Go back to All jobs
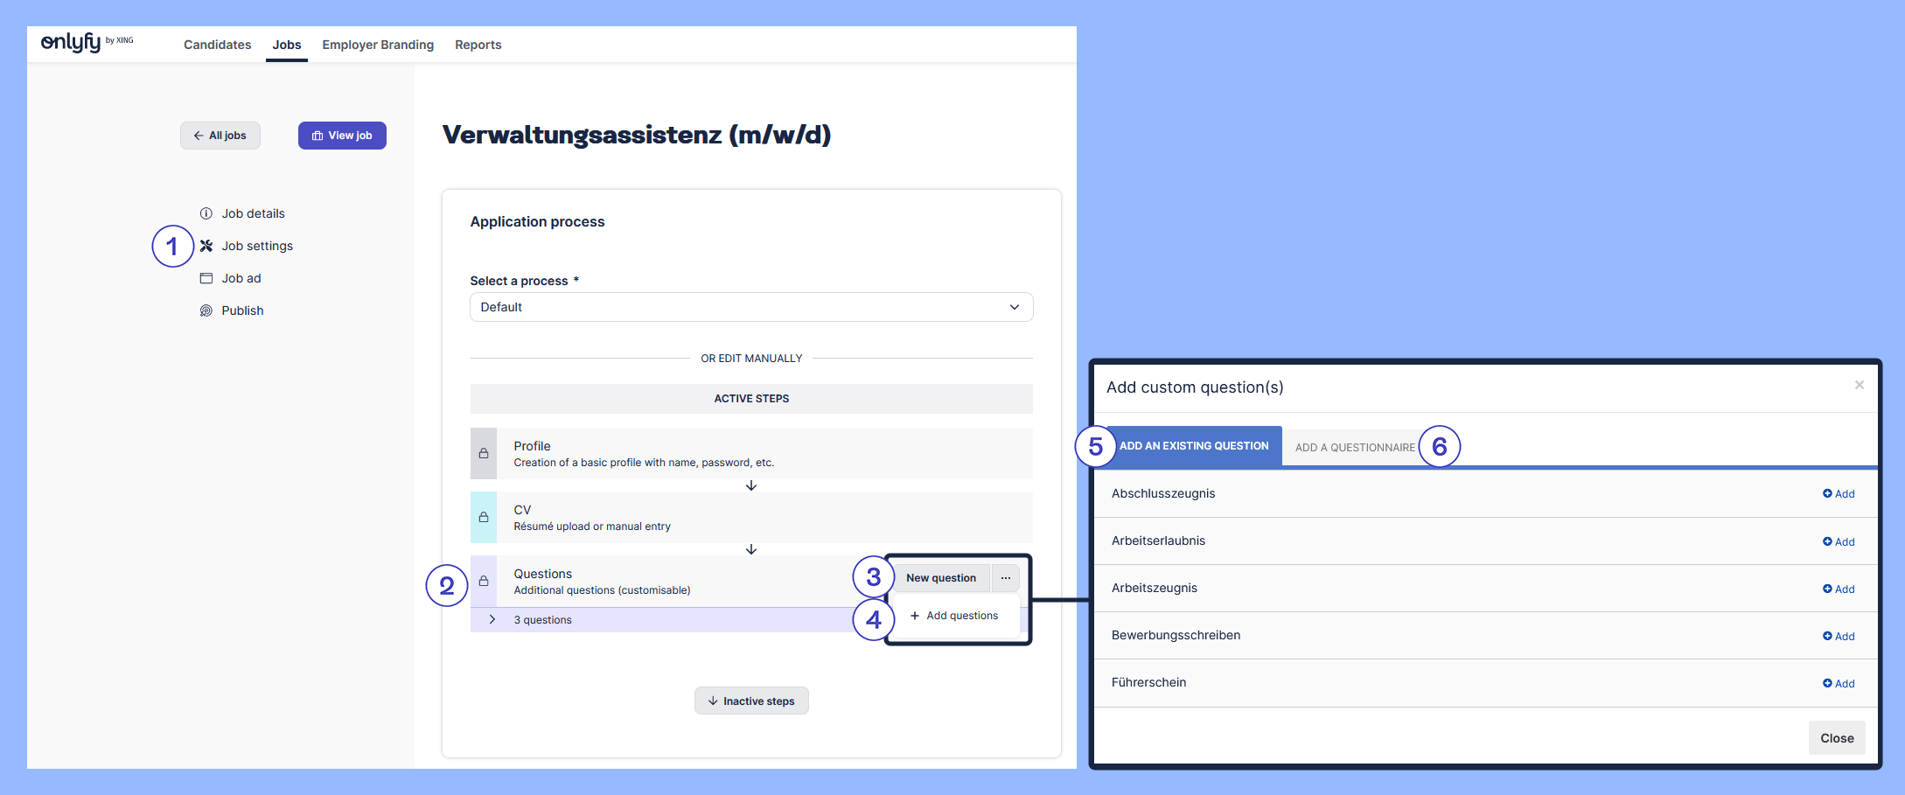1905x795 pixels. 220,136
